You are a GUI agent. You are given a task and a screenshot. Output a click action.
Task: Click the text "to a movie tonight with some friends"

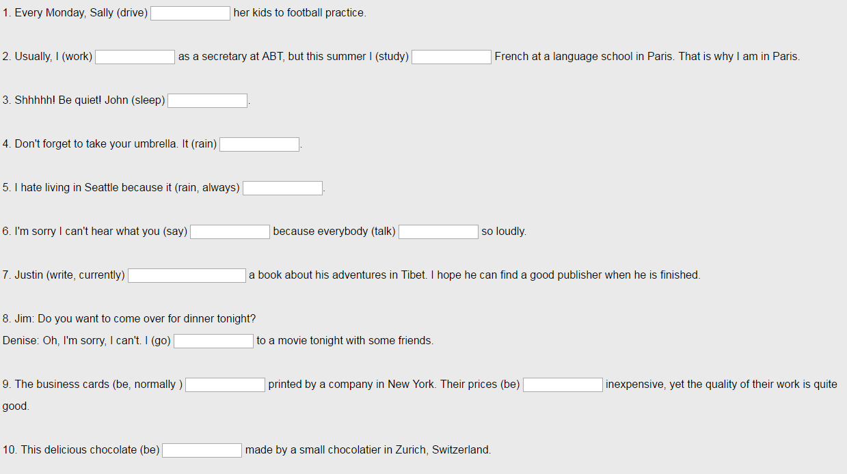345,341
